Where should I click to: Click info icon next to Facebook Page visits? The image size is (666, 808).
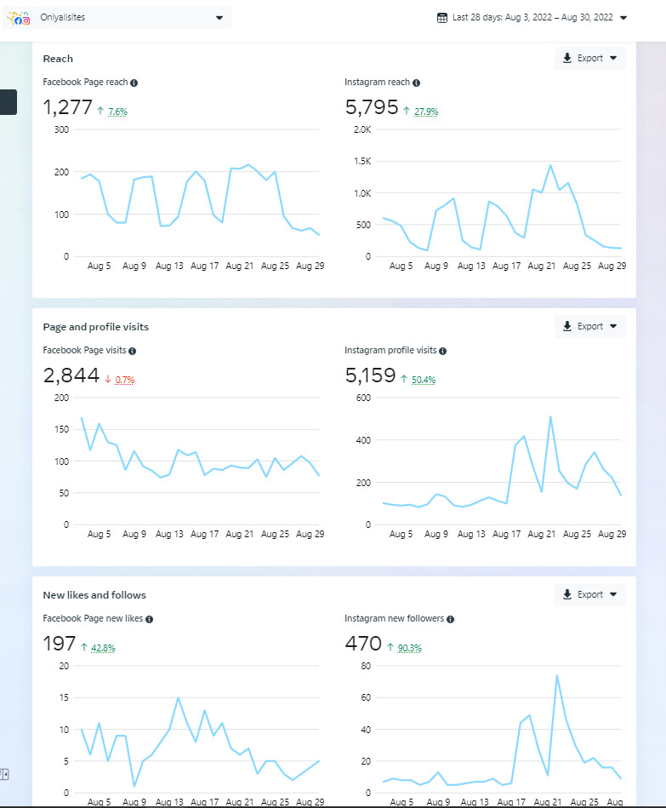[132, 351]
